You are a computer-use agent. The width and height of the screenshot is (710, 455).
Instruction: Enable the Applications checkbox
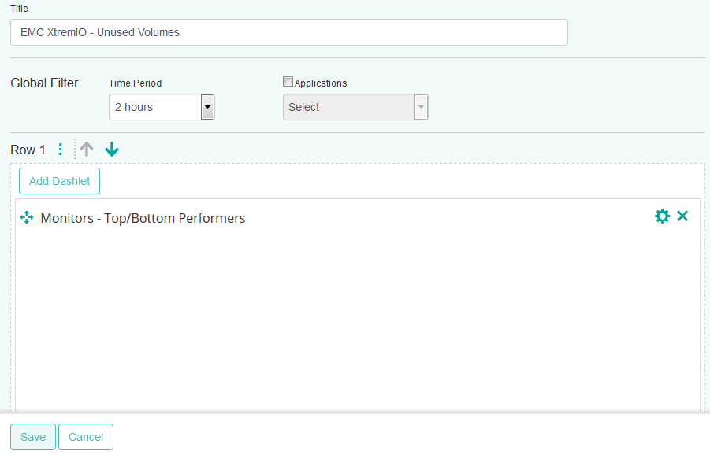[x=288, y=81]
